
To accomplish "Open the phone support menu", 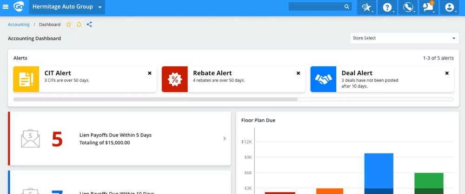I will pos(408,7).
